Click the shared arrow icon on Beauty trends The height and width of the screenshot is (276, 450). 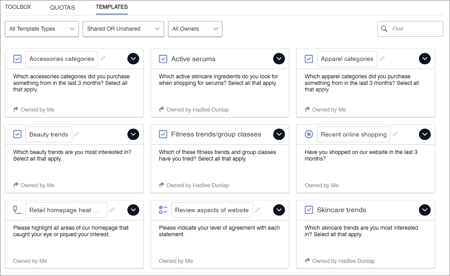(16, 185)
